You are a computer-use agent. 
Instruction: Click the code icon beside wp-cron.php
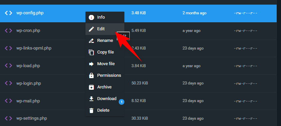pos(8,31)
